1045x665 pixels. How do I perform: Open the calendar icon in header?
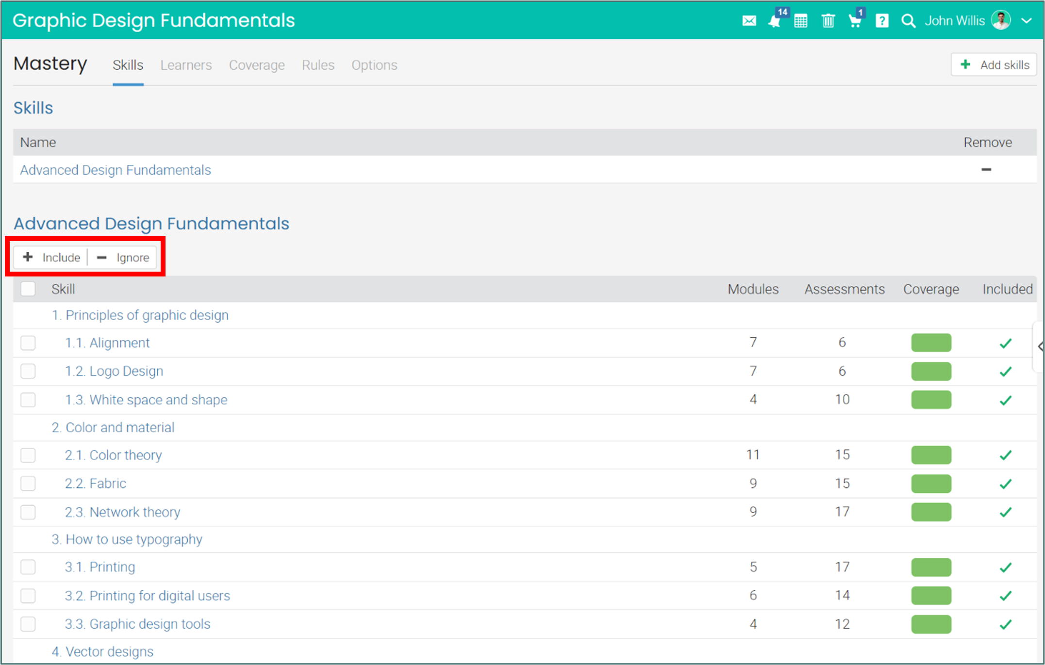coord(801,21)
